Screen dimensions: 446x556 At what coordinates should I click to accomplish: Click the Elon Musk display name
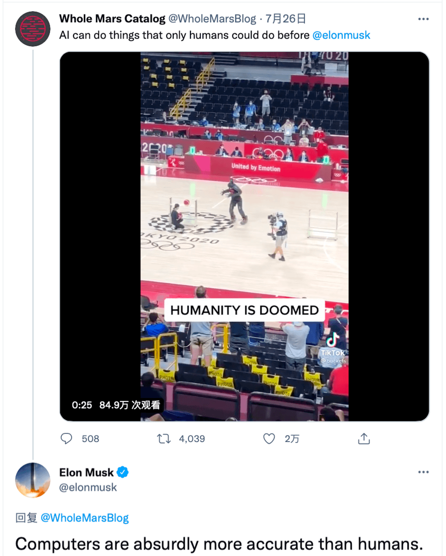[x=86, y=472]
